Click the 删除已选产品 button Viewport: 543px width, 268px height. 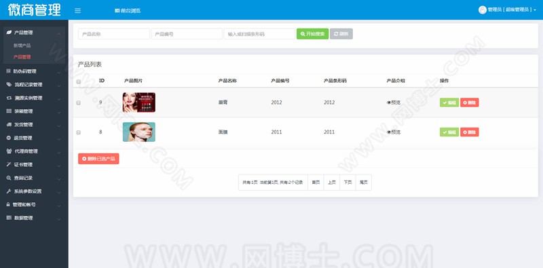98,159
